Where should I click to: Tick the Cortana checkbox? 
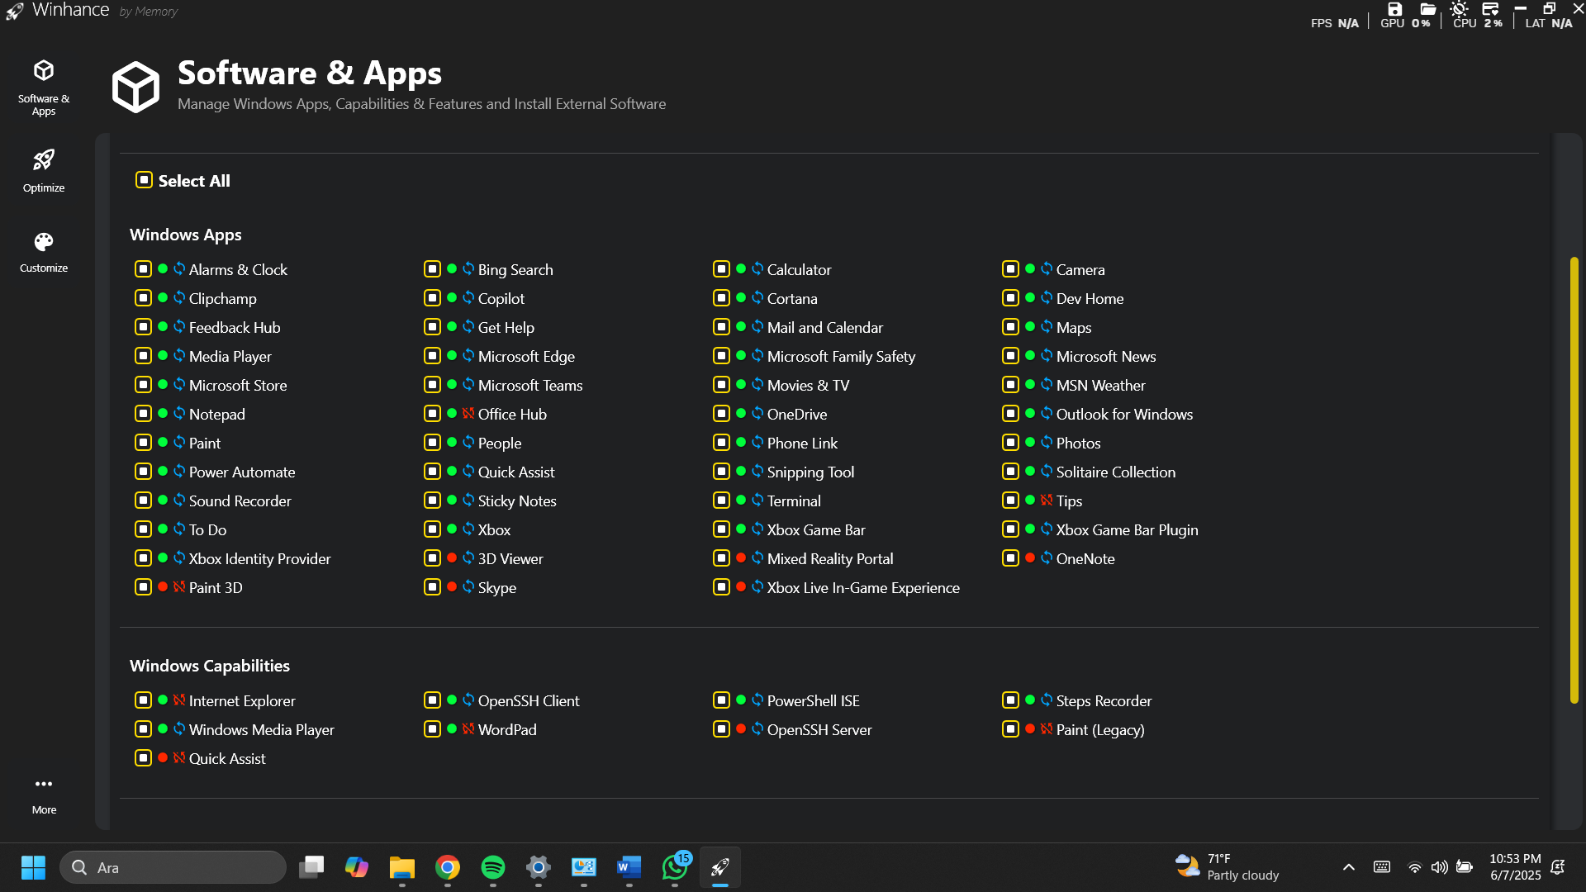(721, 298)
